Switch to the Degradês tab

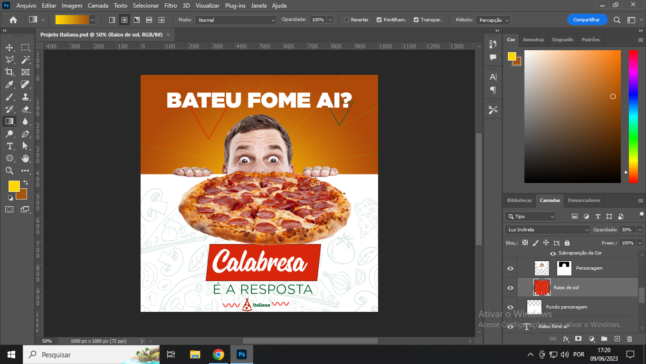pyautogui.click(x=562, y=40)
